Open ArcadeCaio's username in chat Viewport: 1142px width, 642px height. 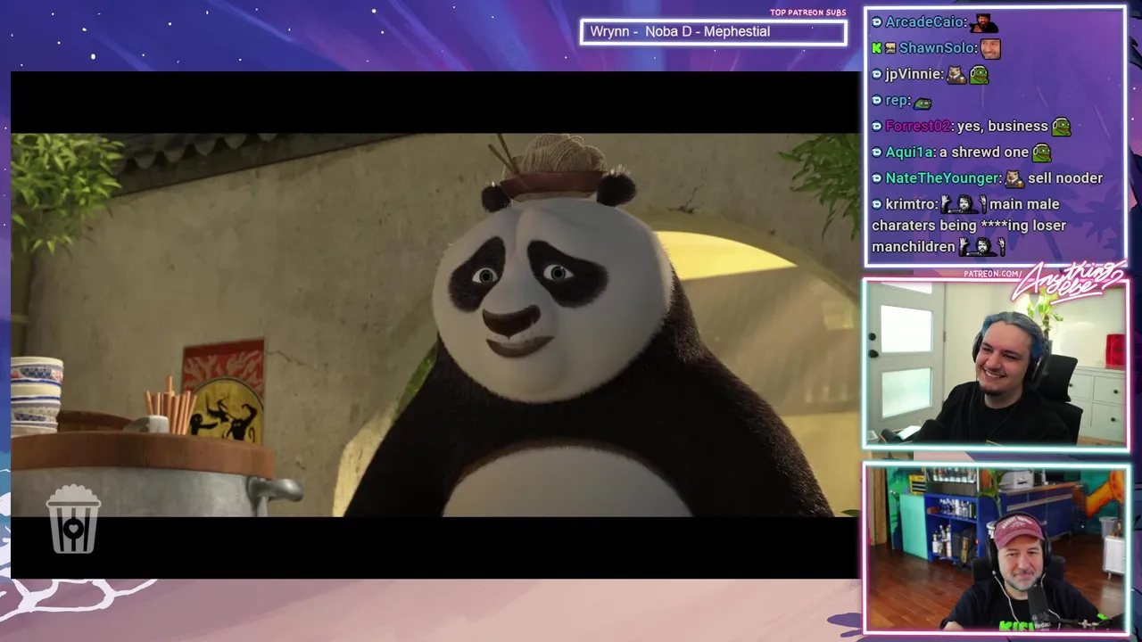(924, 22)
